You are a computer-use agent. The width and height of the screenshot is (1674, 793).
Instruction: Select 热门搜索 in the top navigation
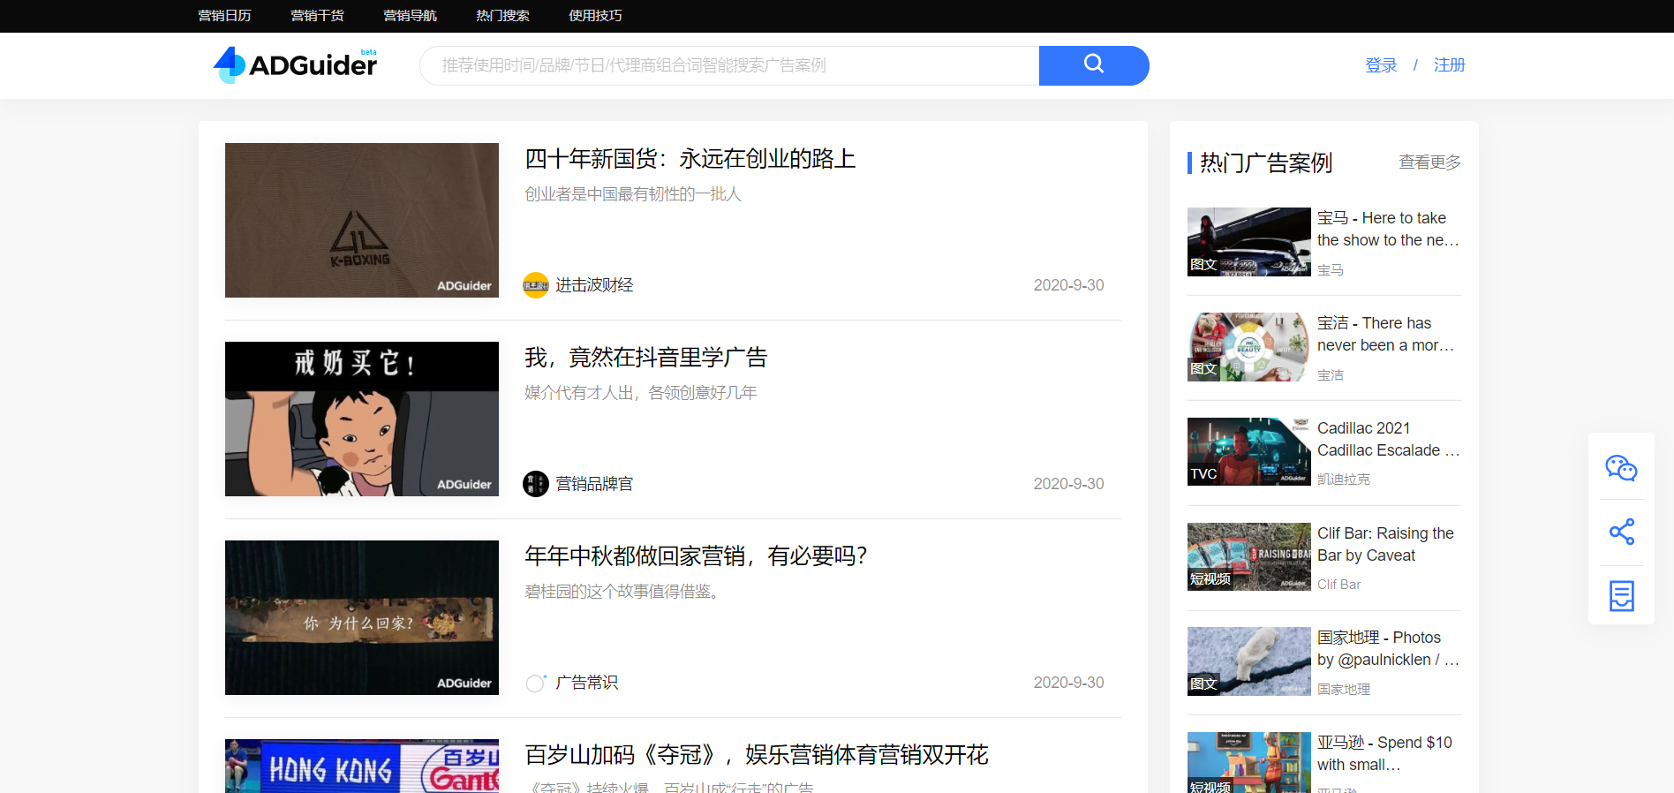tap(502, 16)
